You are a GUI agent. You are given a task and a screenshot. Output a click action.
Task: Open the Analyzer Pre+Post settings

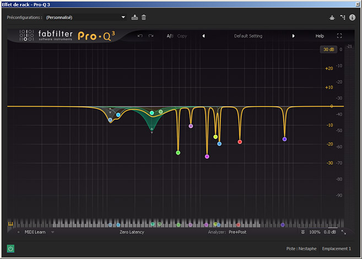237,232
